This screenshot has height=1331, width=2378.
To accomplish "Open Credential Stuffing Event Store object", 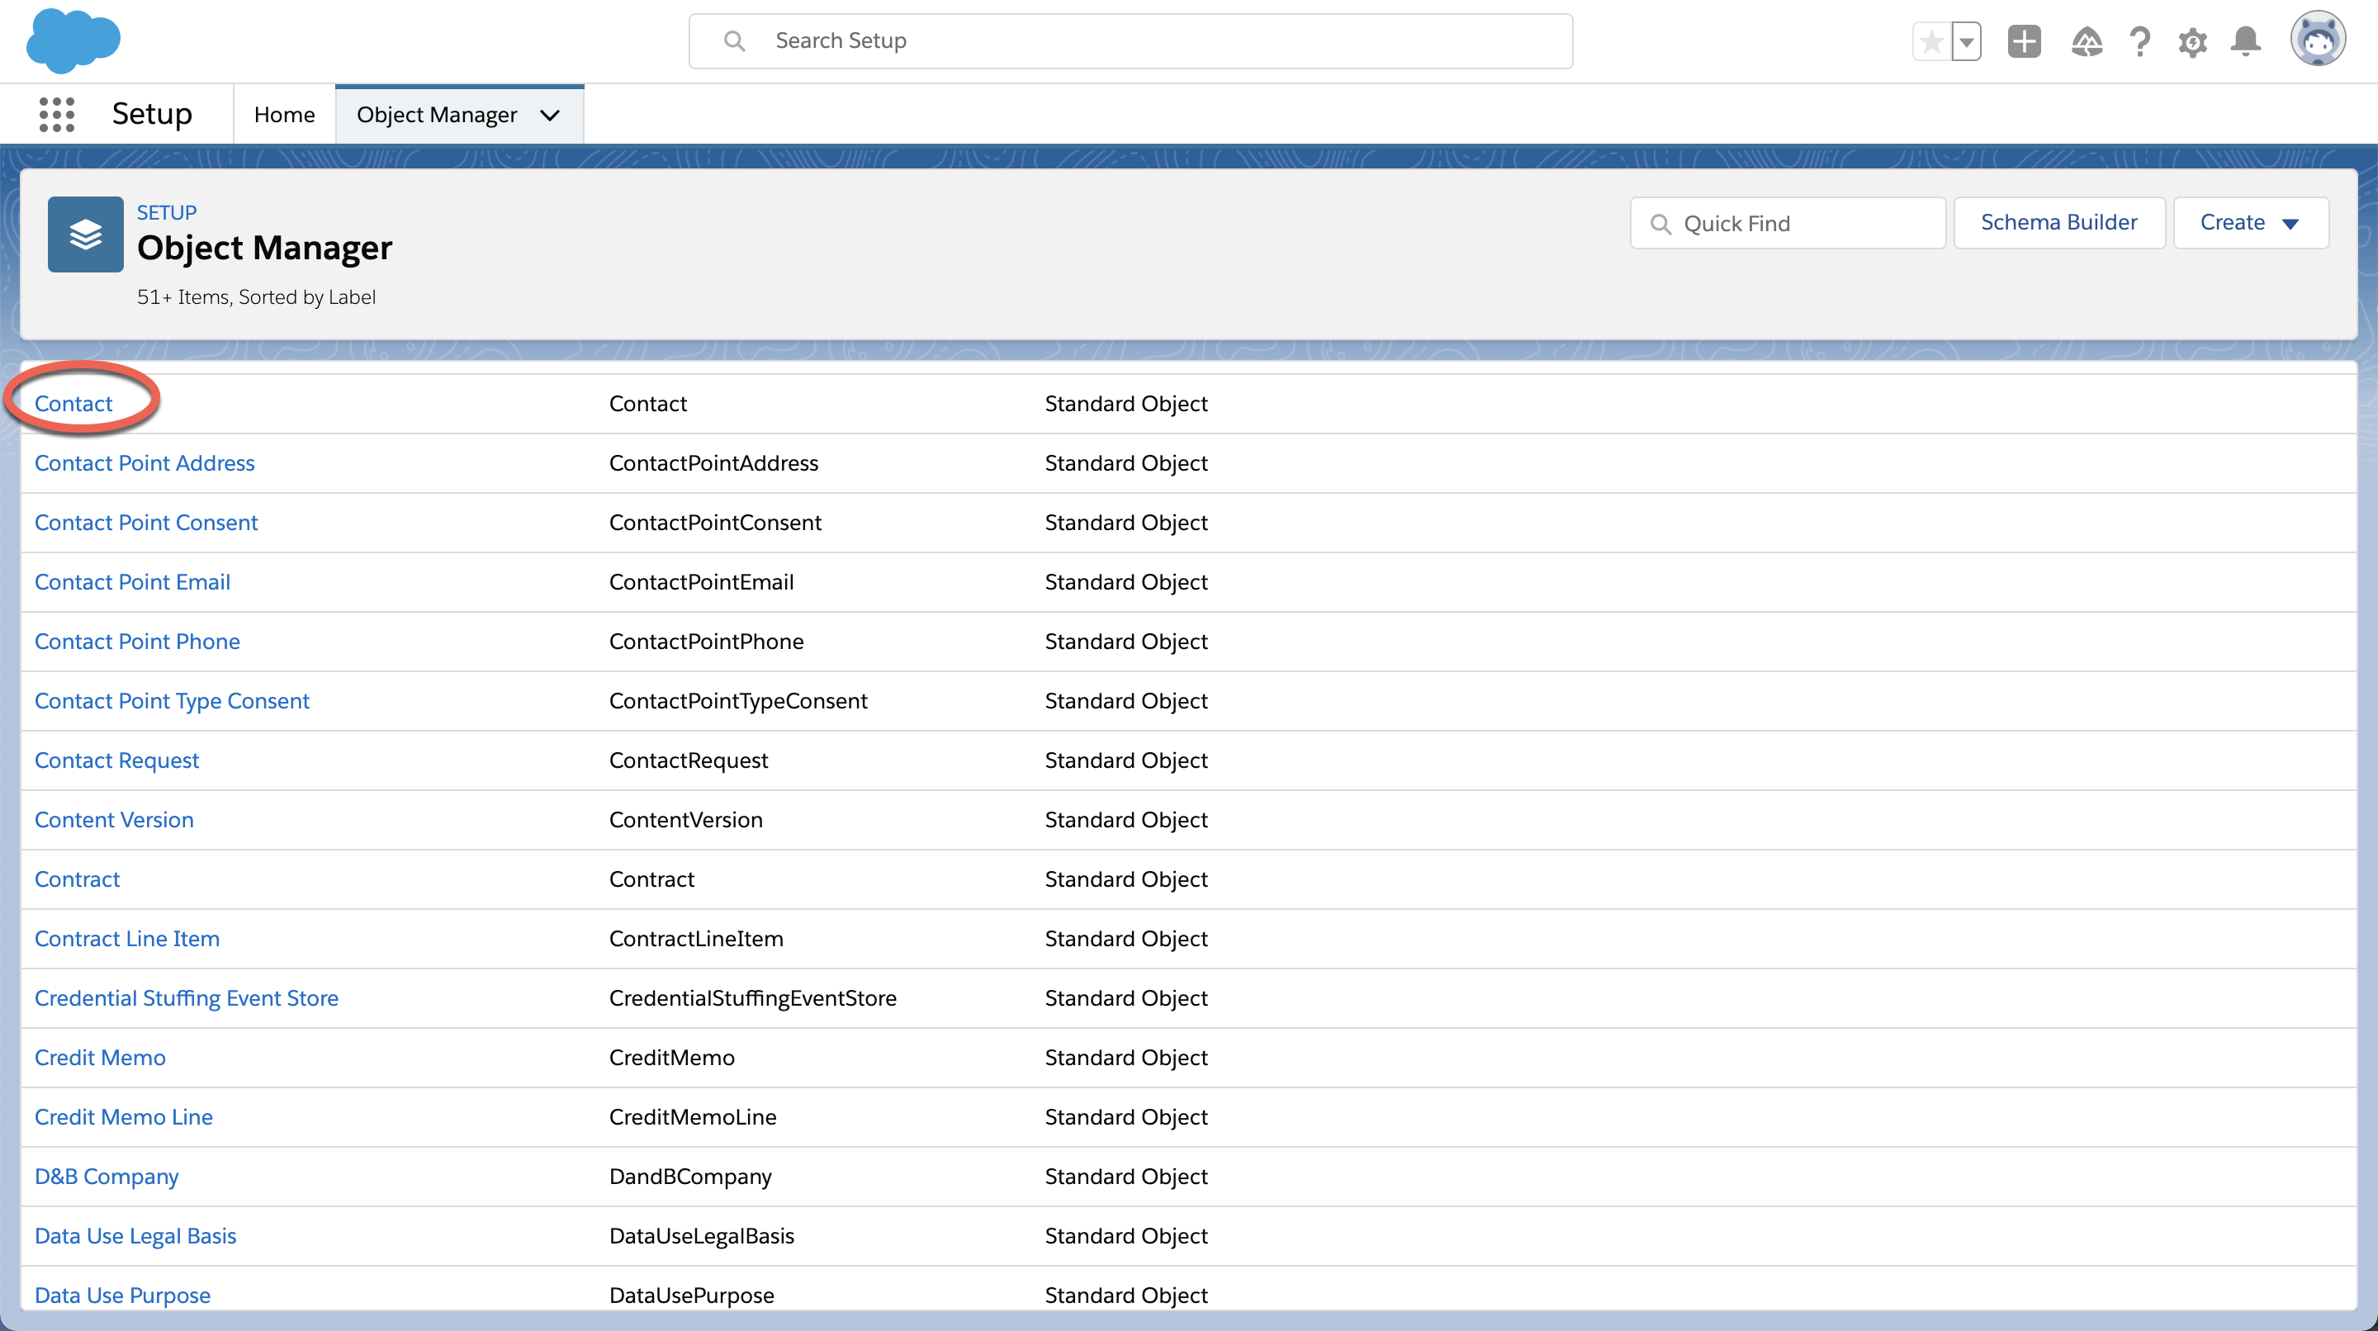I will coord(187,997).
